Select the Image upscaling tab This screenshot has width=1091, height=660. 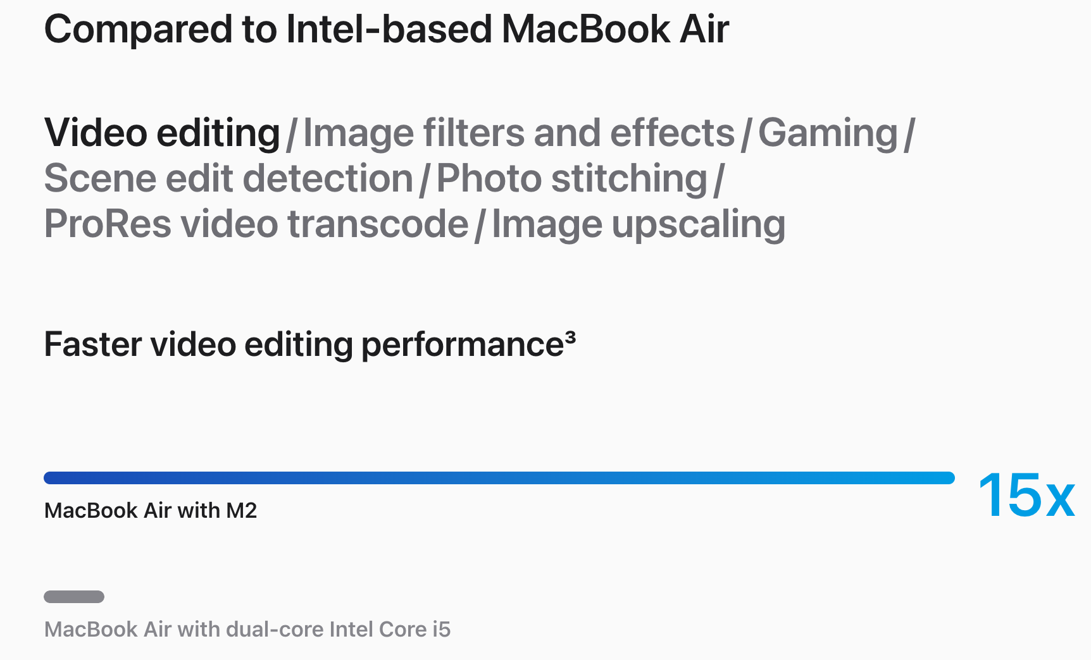tap(639, 224)
